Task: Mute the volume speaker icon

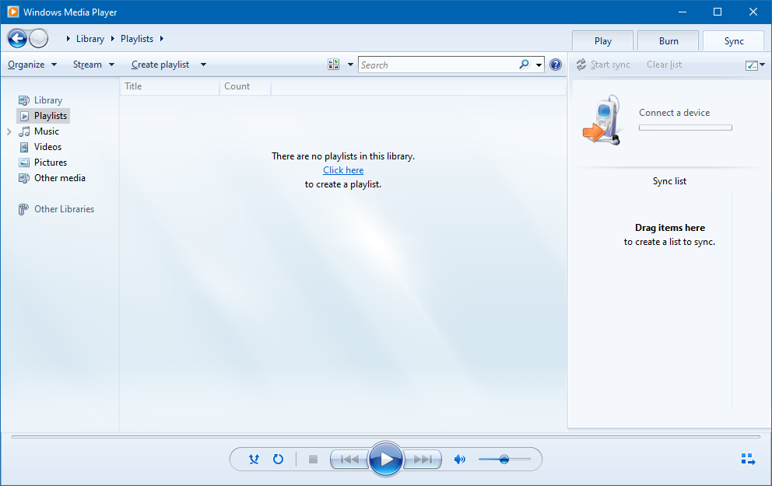Action: coord(460,460)
